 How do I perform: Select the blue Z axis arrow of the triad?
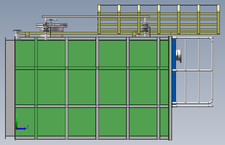tap(21, 128)
